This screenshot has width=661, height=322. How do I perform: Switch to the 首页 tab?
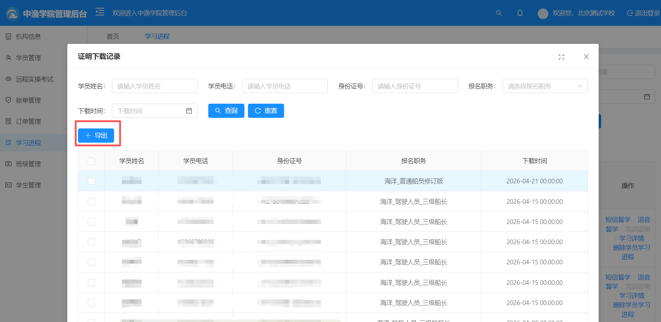click(113, 36)
